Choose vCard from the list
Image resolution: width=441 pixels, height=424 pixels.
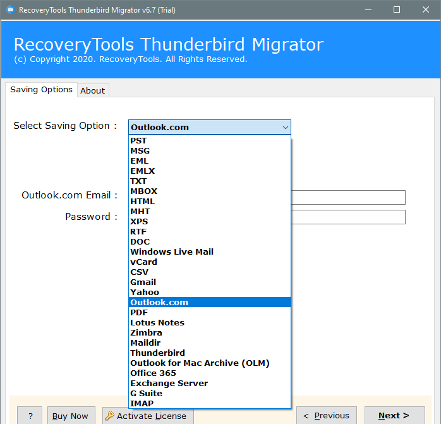coord(210,262)
